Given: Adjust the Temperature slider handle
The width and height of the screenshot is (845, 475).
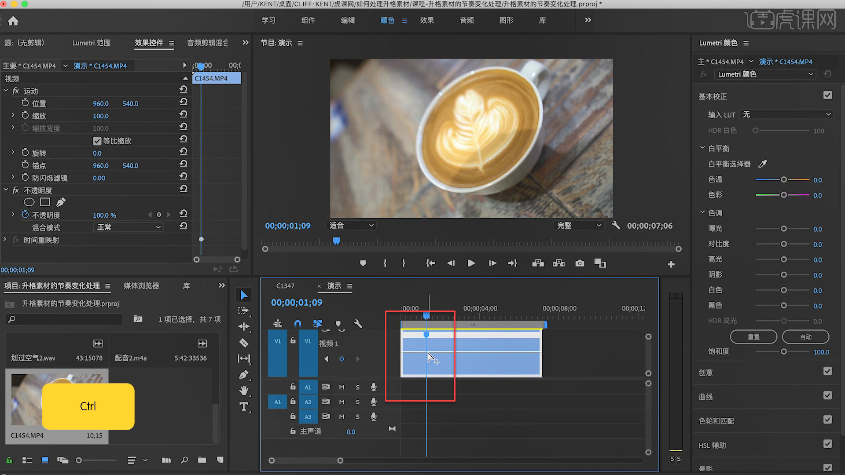Looking at the screenshot, I should tap(784, 179).
